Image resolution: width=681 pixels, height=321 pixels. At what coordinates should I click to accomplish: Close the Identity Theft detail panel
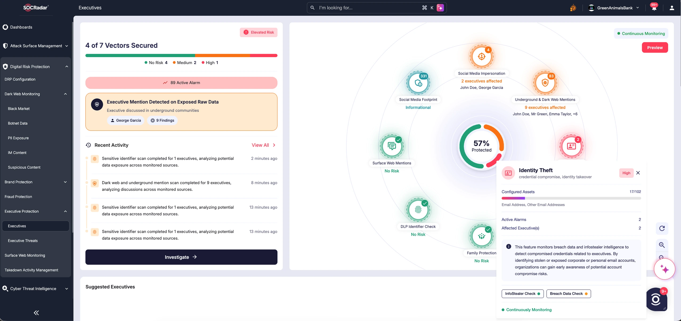click(638, 173)
